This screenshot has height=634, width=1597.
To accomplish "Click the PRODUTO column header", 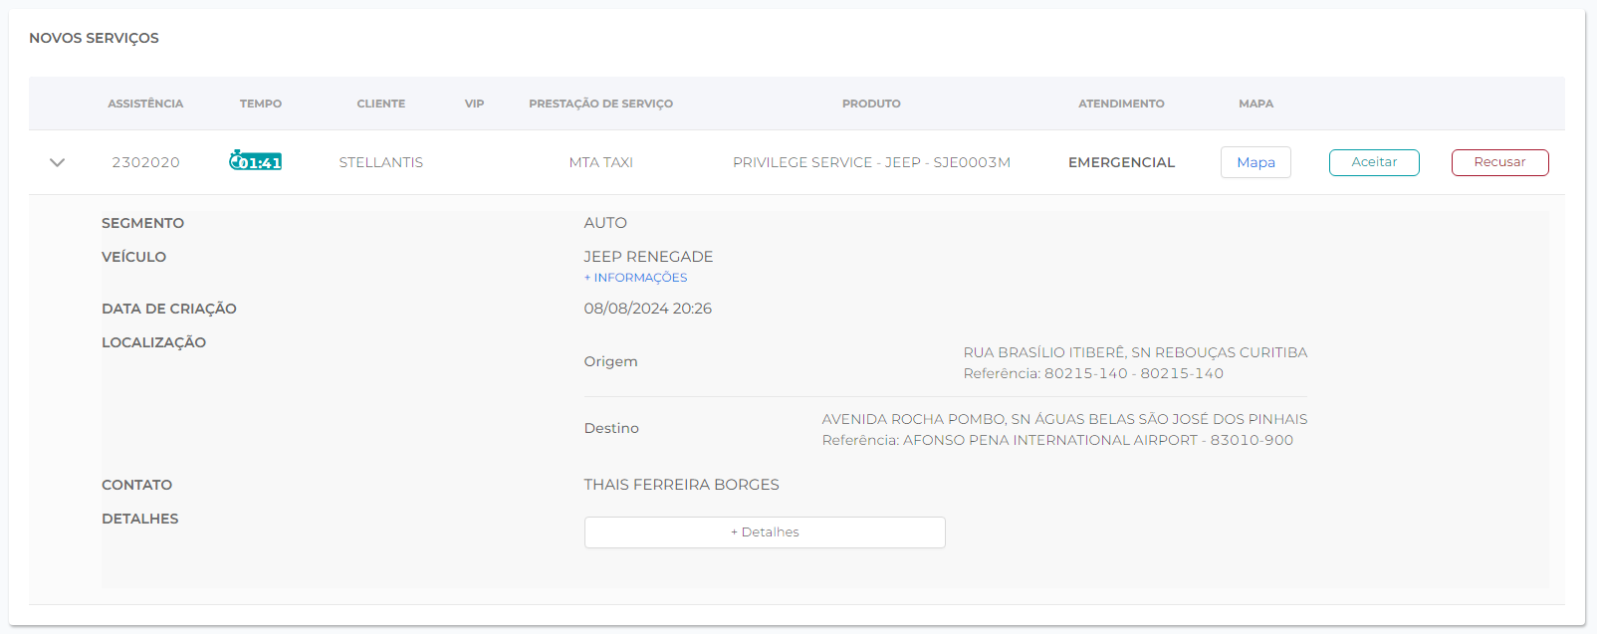I will click(871, 104).
